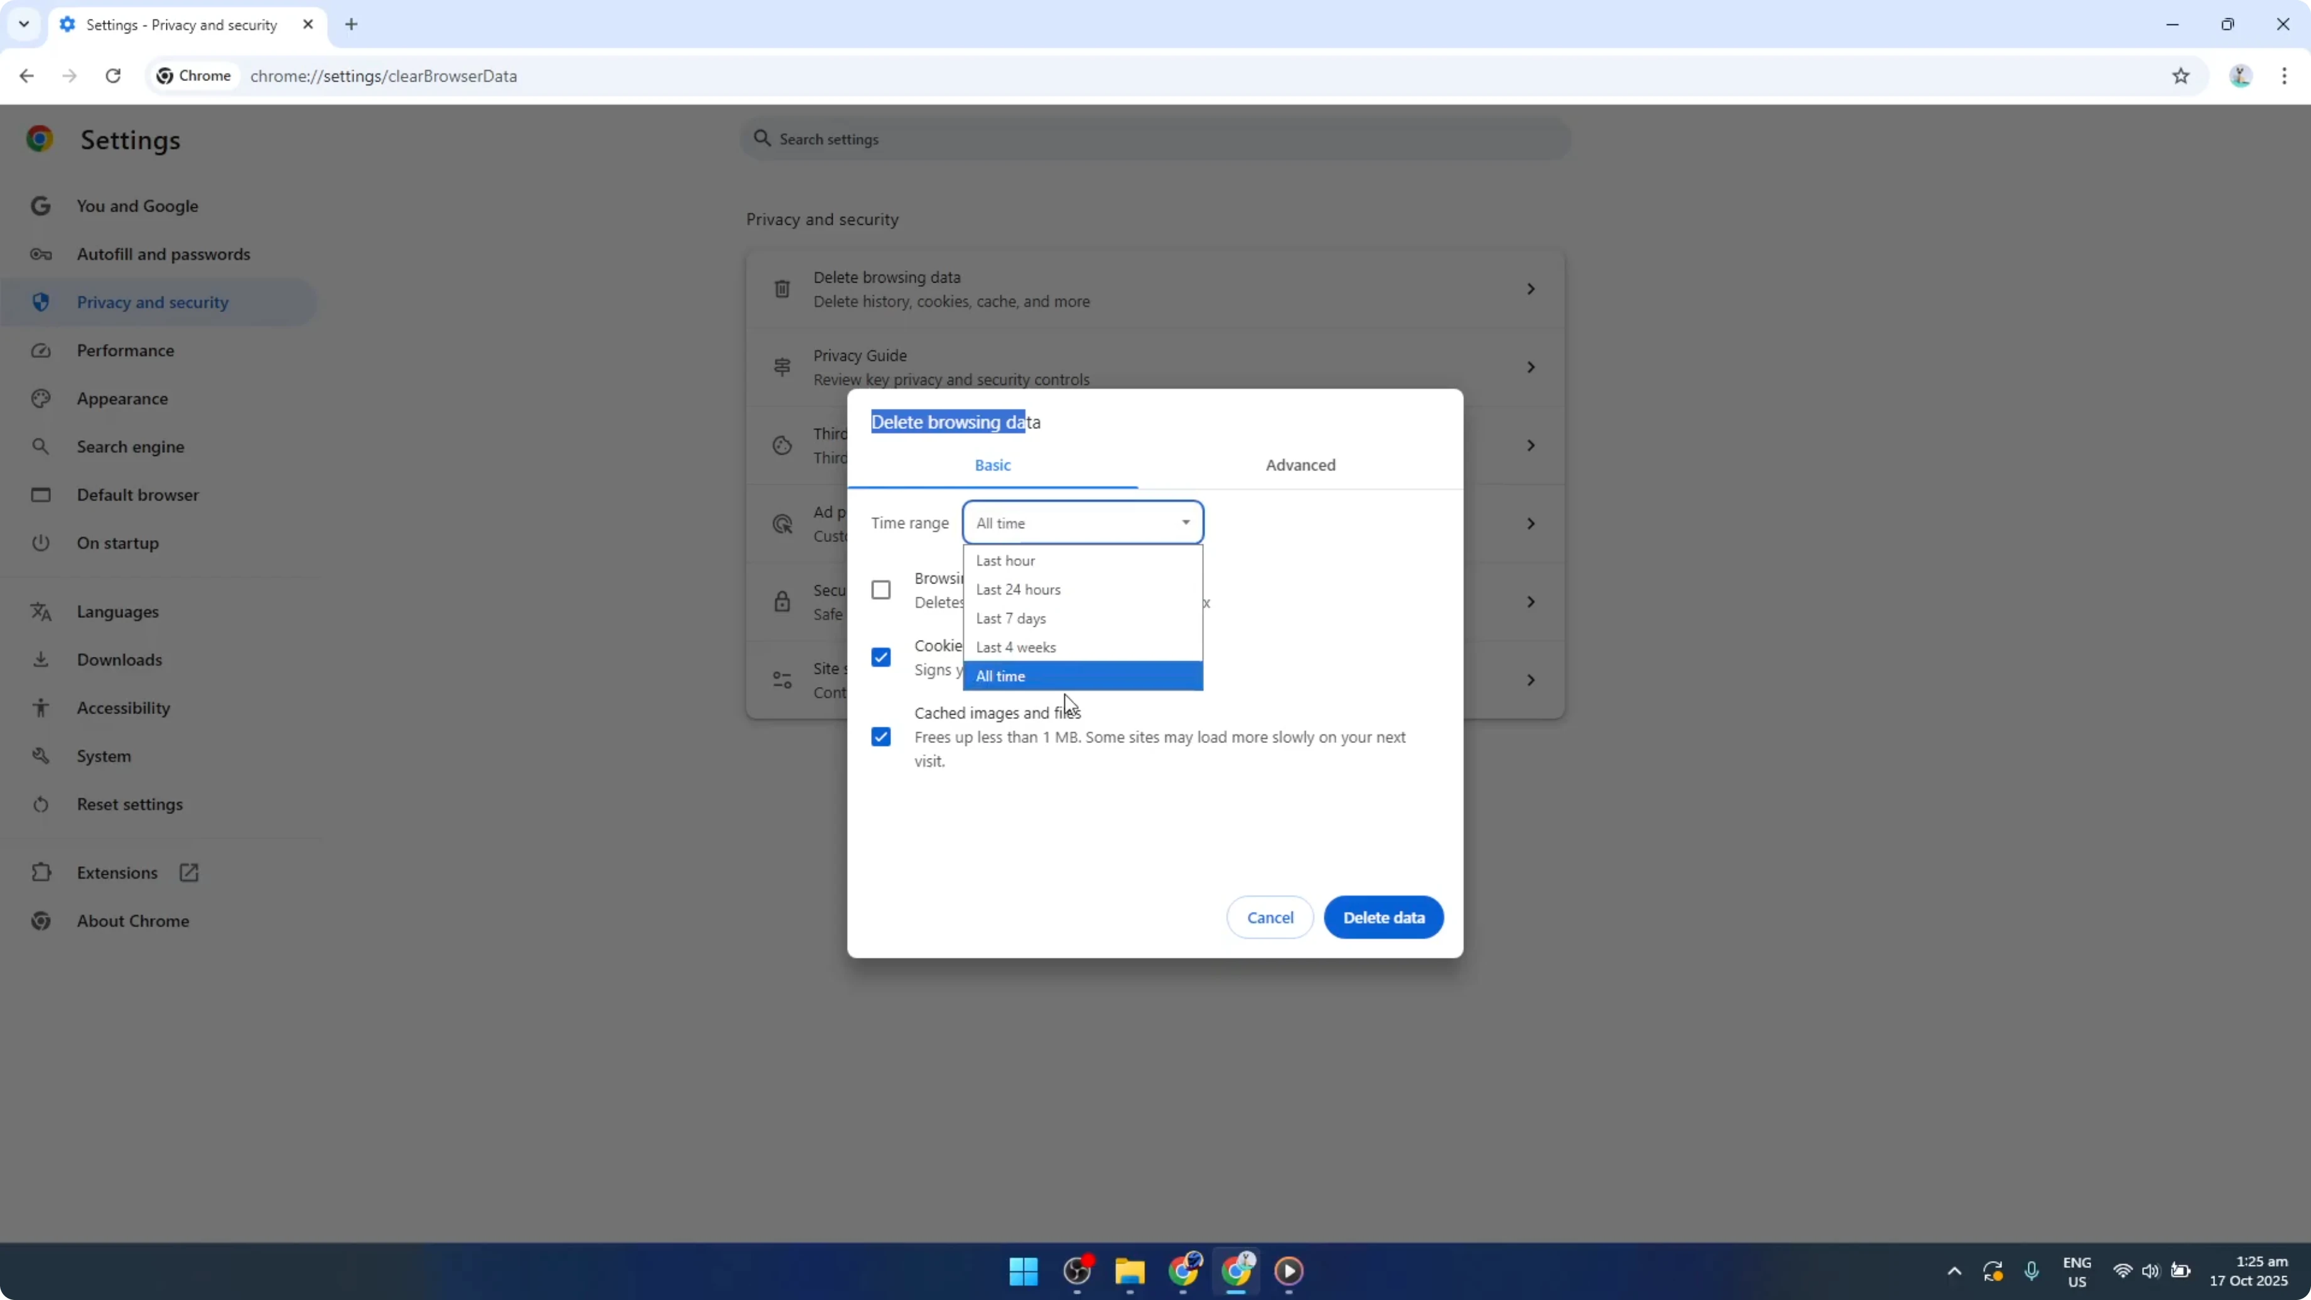Reload the page with the refresh icon
The image size is (2311, 1300).
pos(113,76)
